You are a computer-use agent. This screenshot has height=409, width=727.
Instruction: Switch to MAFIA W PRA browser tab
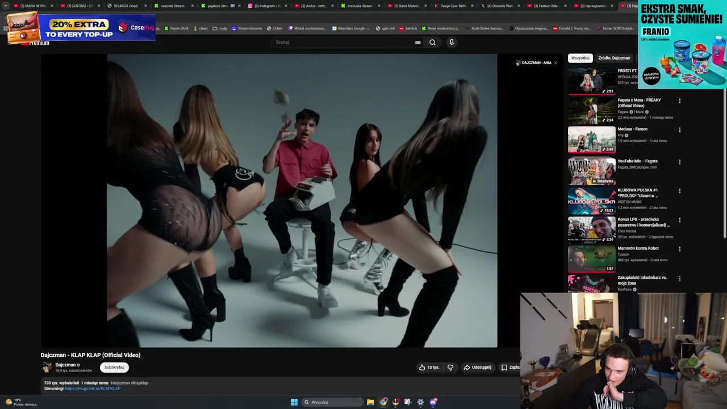[34, 6]
